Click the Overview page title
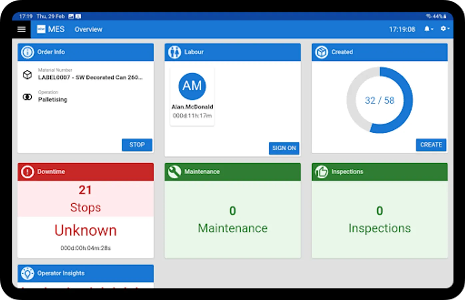 point(88,29)
